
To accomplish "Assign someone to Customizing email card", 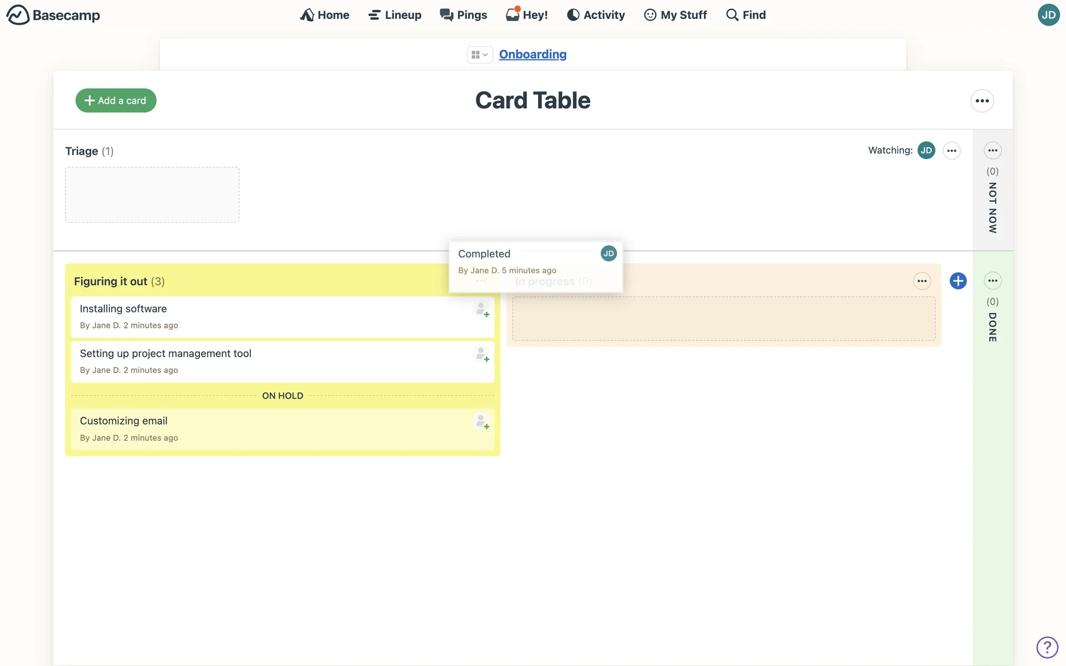I will [x=481, y=422].
